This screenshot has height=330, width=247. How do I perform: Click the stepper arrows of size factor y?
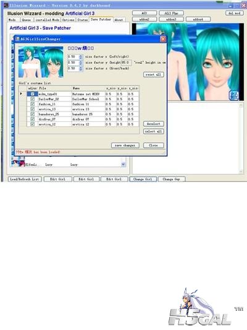pyautogui.click(x=81, y=63)
